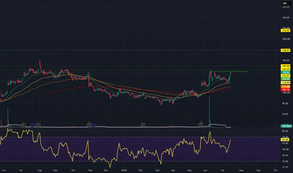Click the 133.07 price level label
Screen dimensions: 293x173
(285, 75)
